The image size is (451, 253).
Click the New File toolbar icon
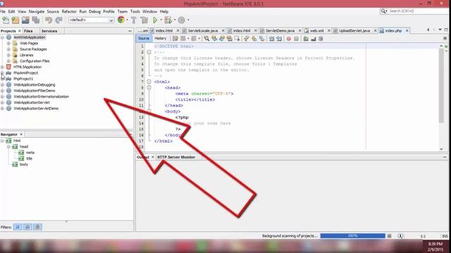click(x=6, y=20)
